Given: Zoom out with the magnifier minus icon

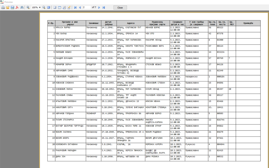Looking at the screenshot, I should 44,8.
